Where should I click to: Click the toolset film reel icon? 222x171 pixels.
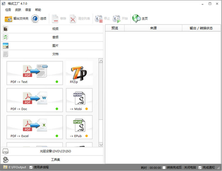click(x=6, y=160)
